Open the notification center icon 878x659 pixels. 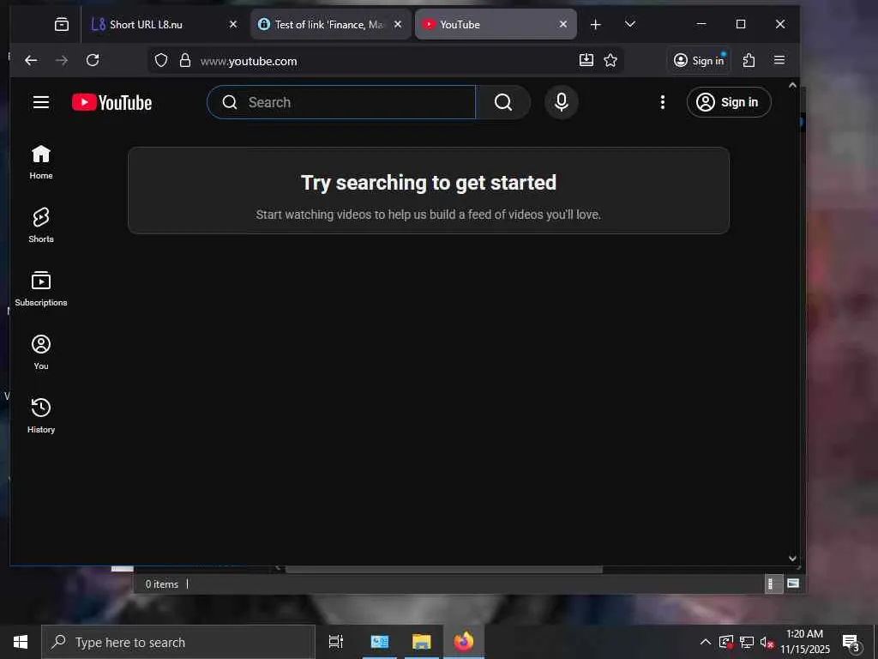click(851, 642)
